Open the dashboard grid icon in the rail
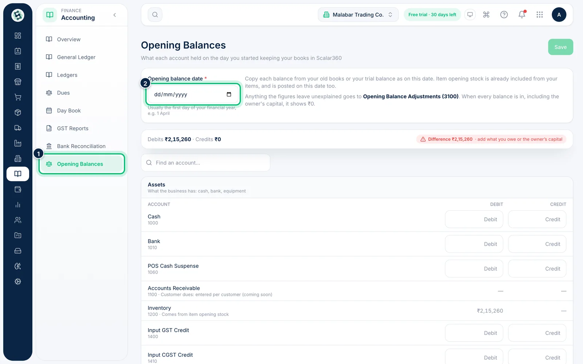583x364 pixels. click(x=17, y=36)
